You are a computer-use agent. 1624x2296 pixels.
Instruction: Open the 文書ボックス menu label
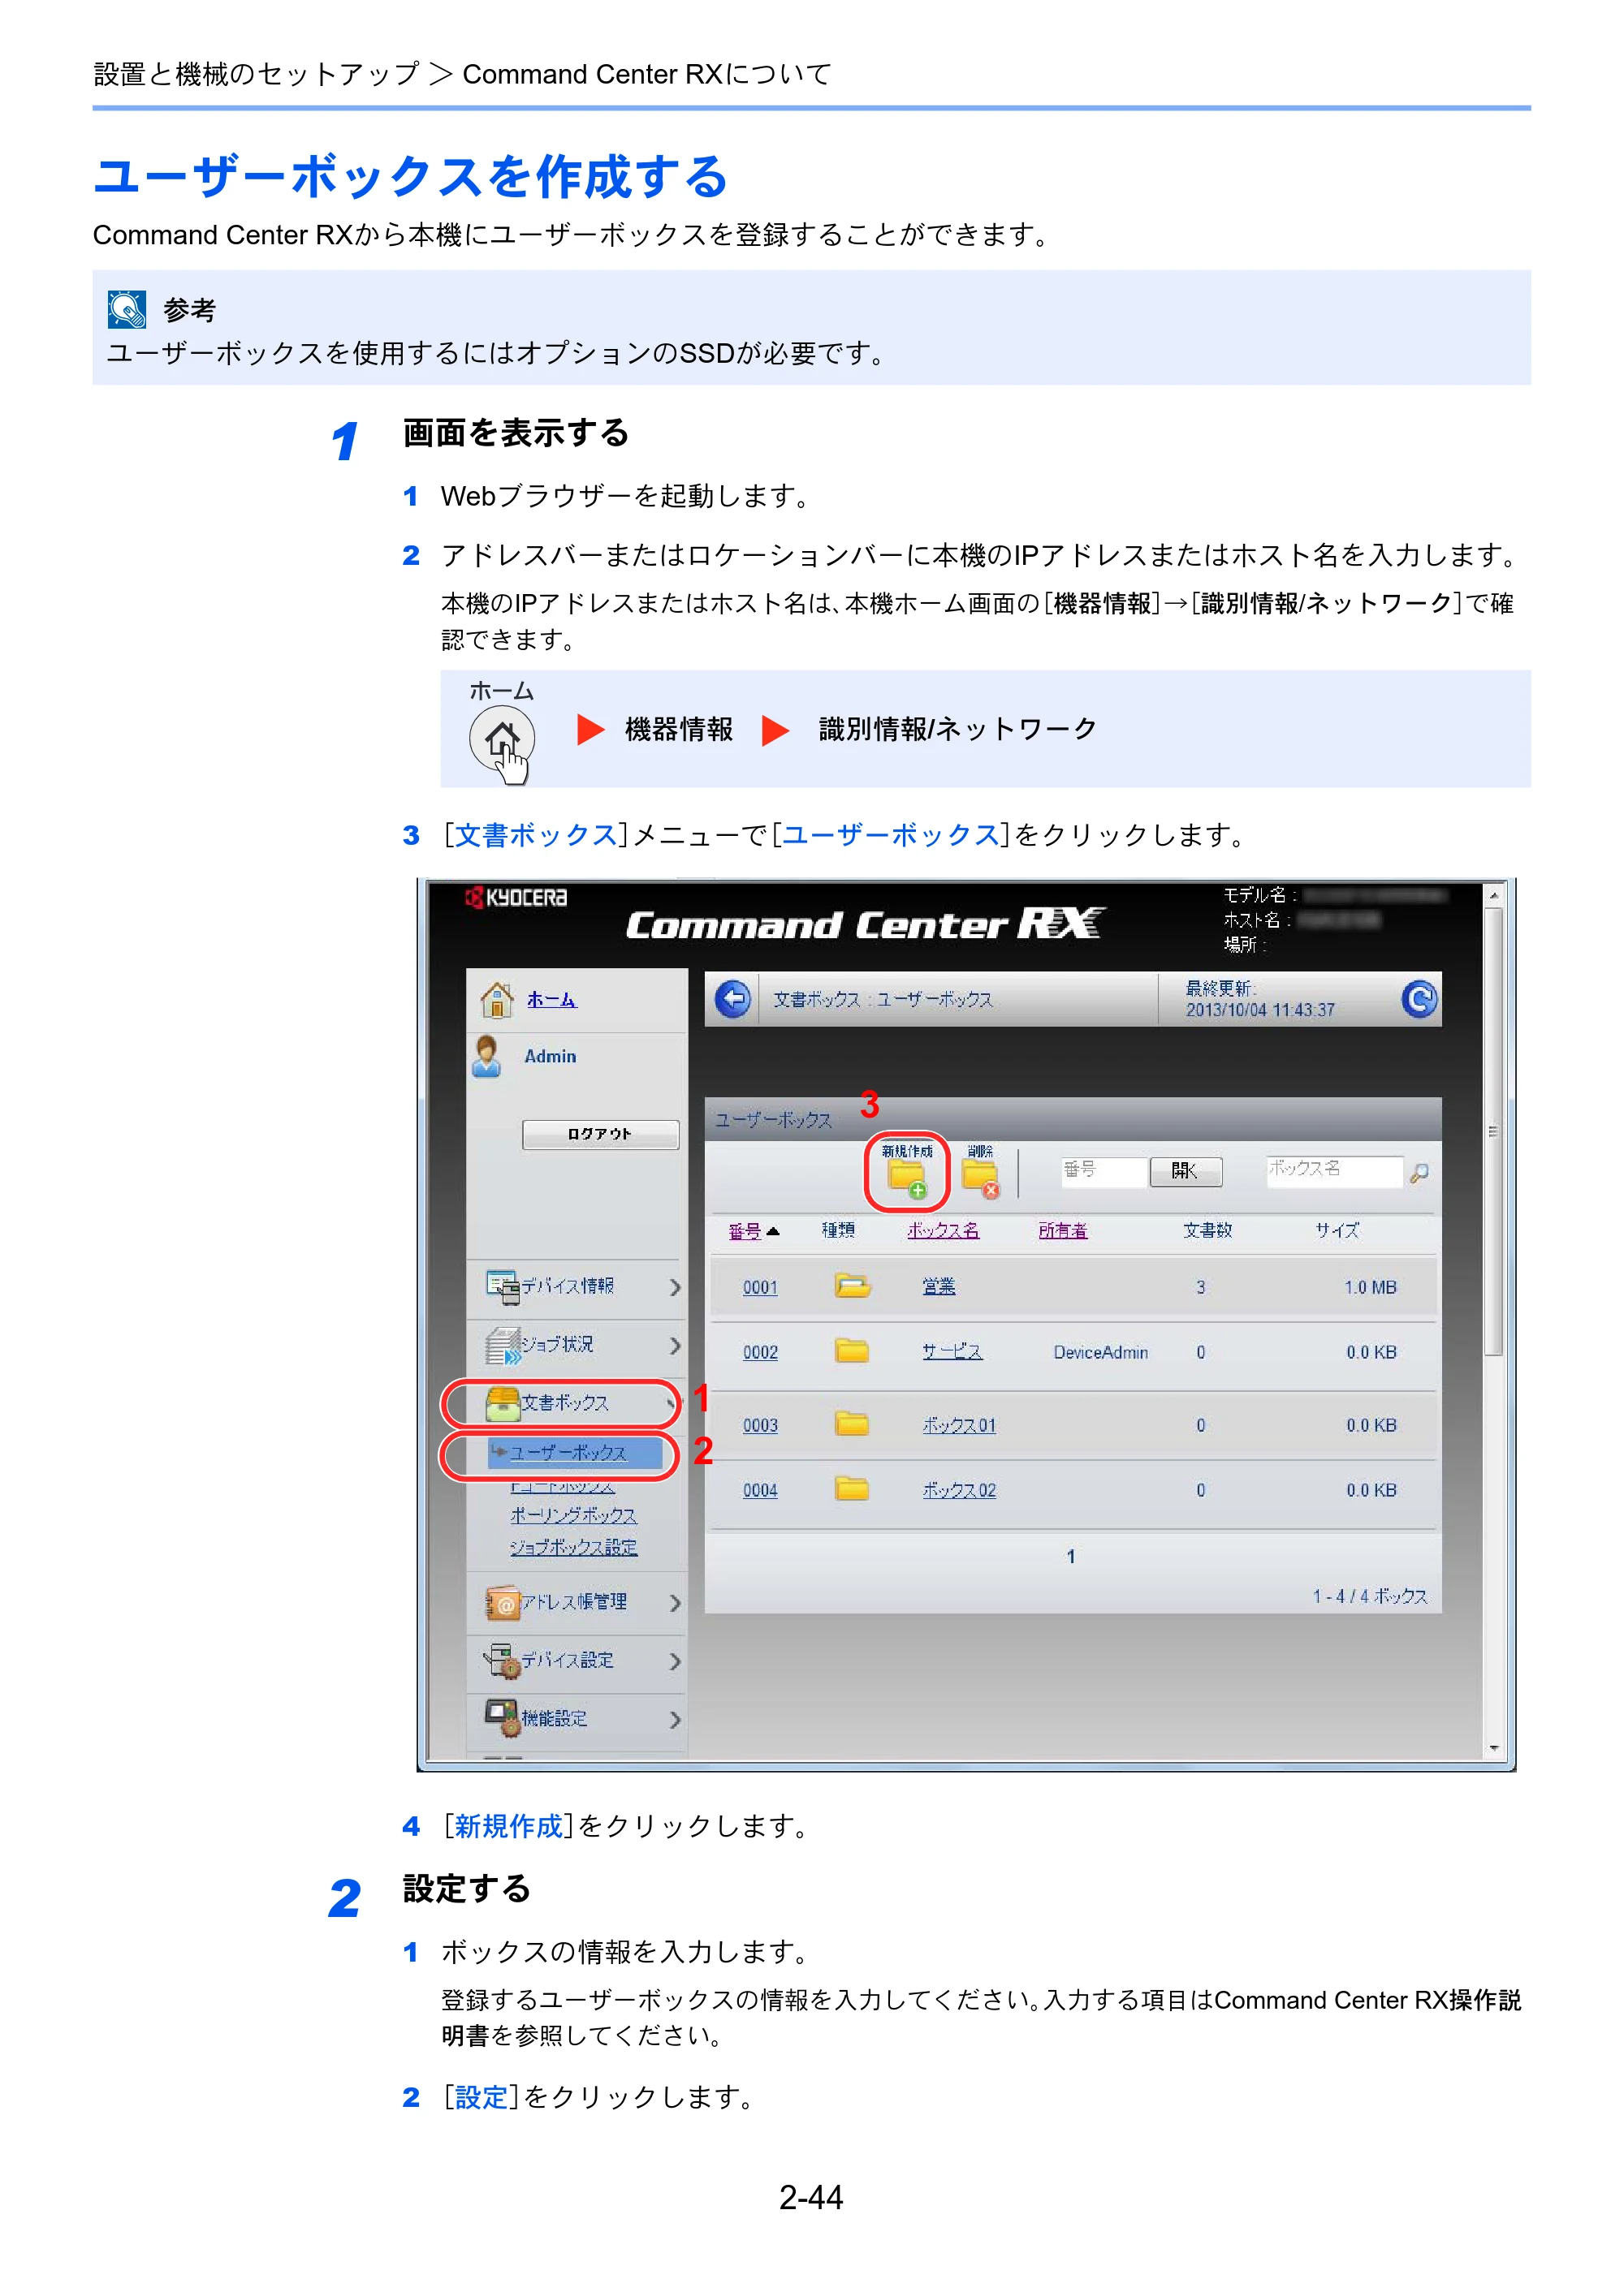click(565, 1403)
